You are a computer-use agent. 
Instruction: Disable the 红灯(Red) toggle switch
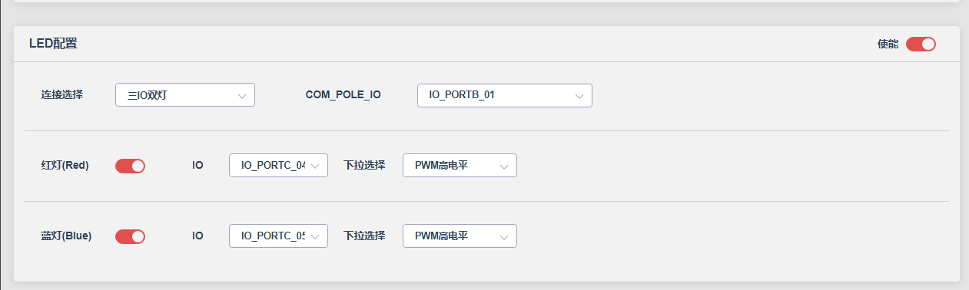(x=130, y=166)
